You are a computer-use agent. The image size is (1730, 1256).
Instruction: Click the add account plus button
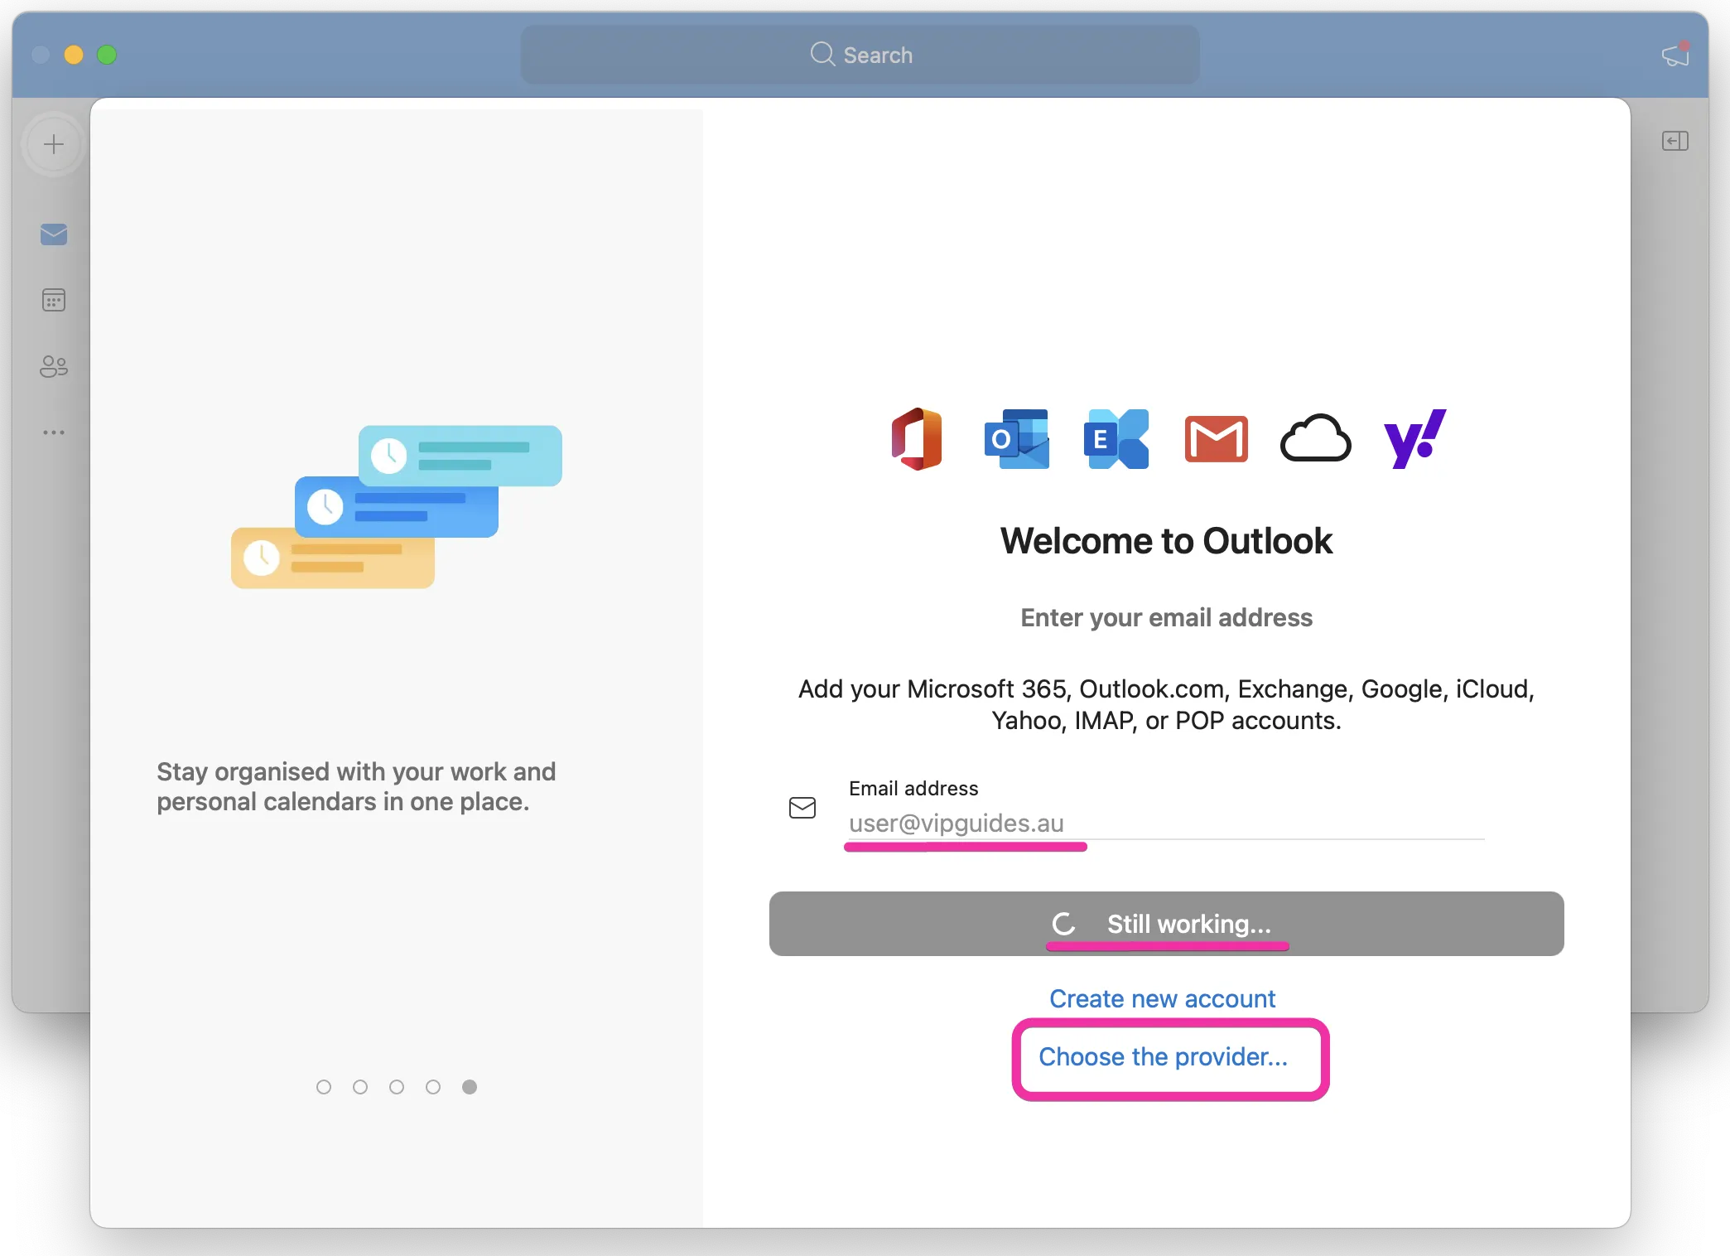[x=52, y=143]
